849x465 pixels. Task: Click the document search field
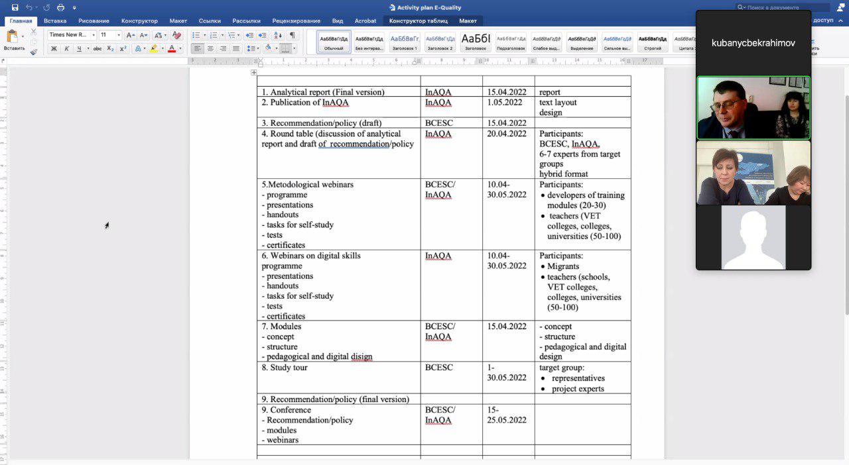click(x=783, y=7)
